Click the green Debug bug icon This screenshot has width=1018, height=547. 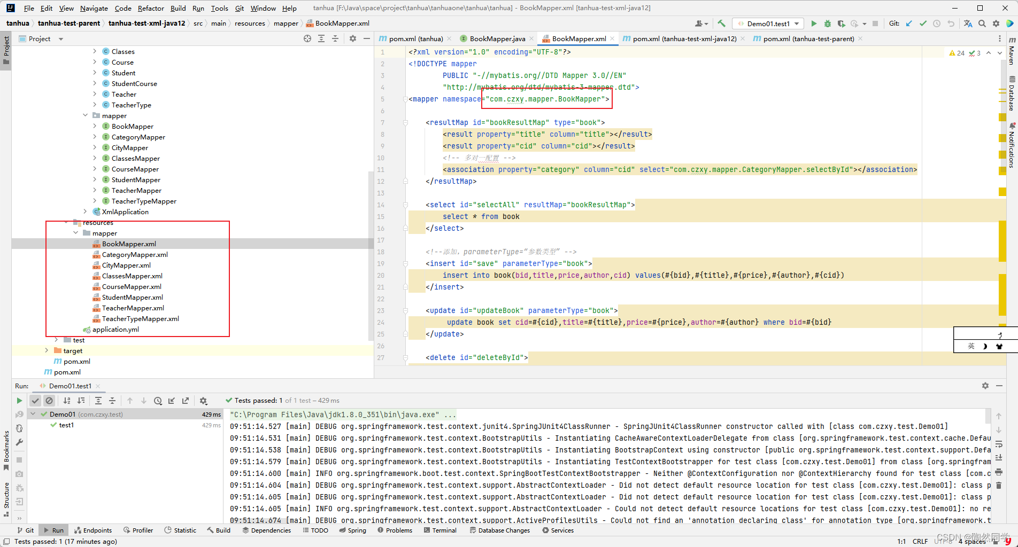pyautogui.click(x=827, y=24)
